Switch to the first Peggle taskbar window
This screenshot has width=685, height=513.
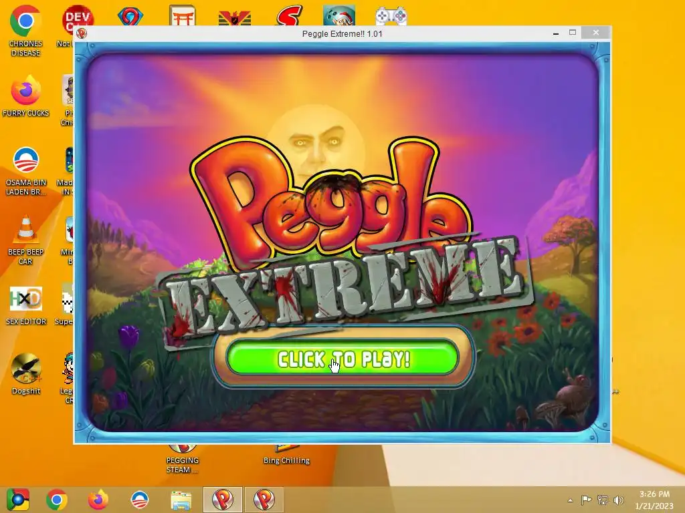pyautogui.click(x=222, y=500)
